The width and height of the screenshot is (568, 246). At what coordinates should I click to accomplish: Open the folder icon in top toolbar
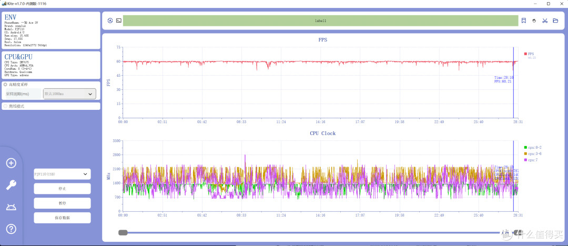click(x=555, y=20)
